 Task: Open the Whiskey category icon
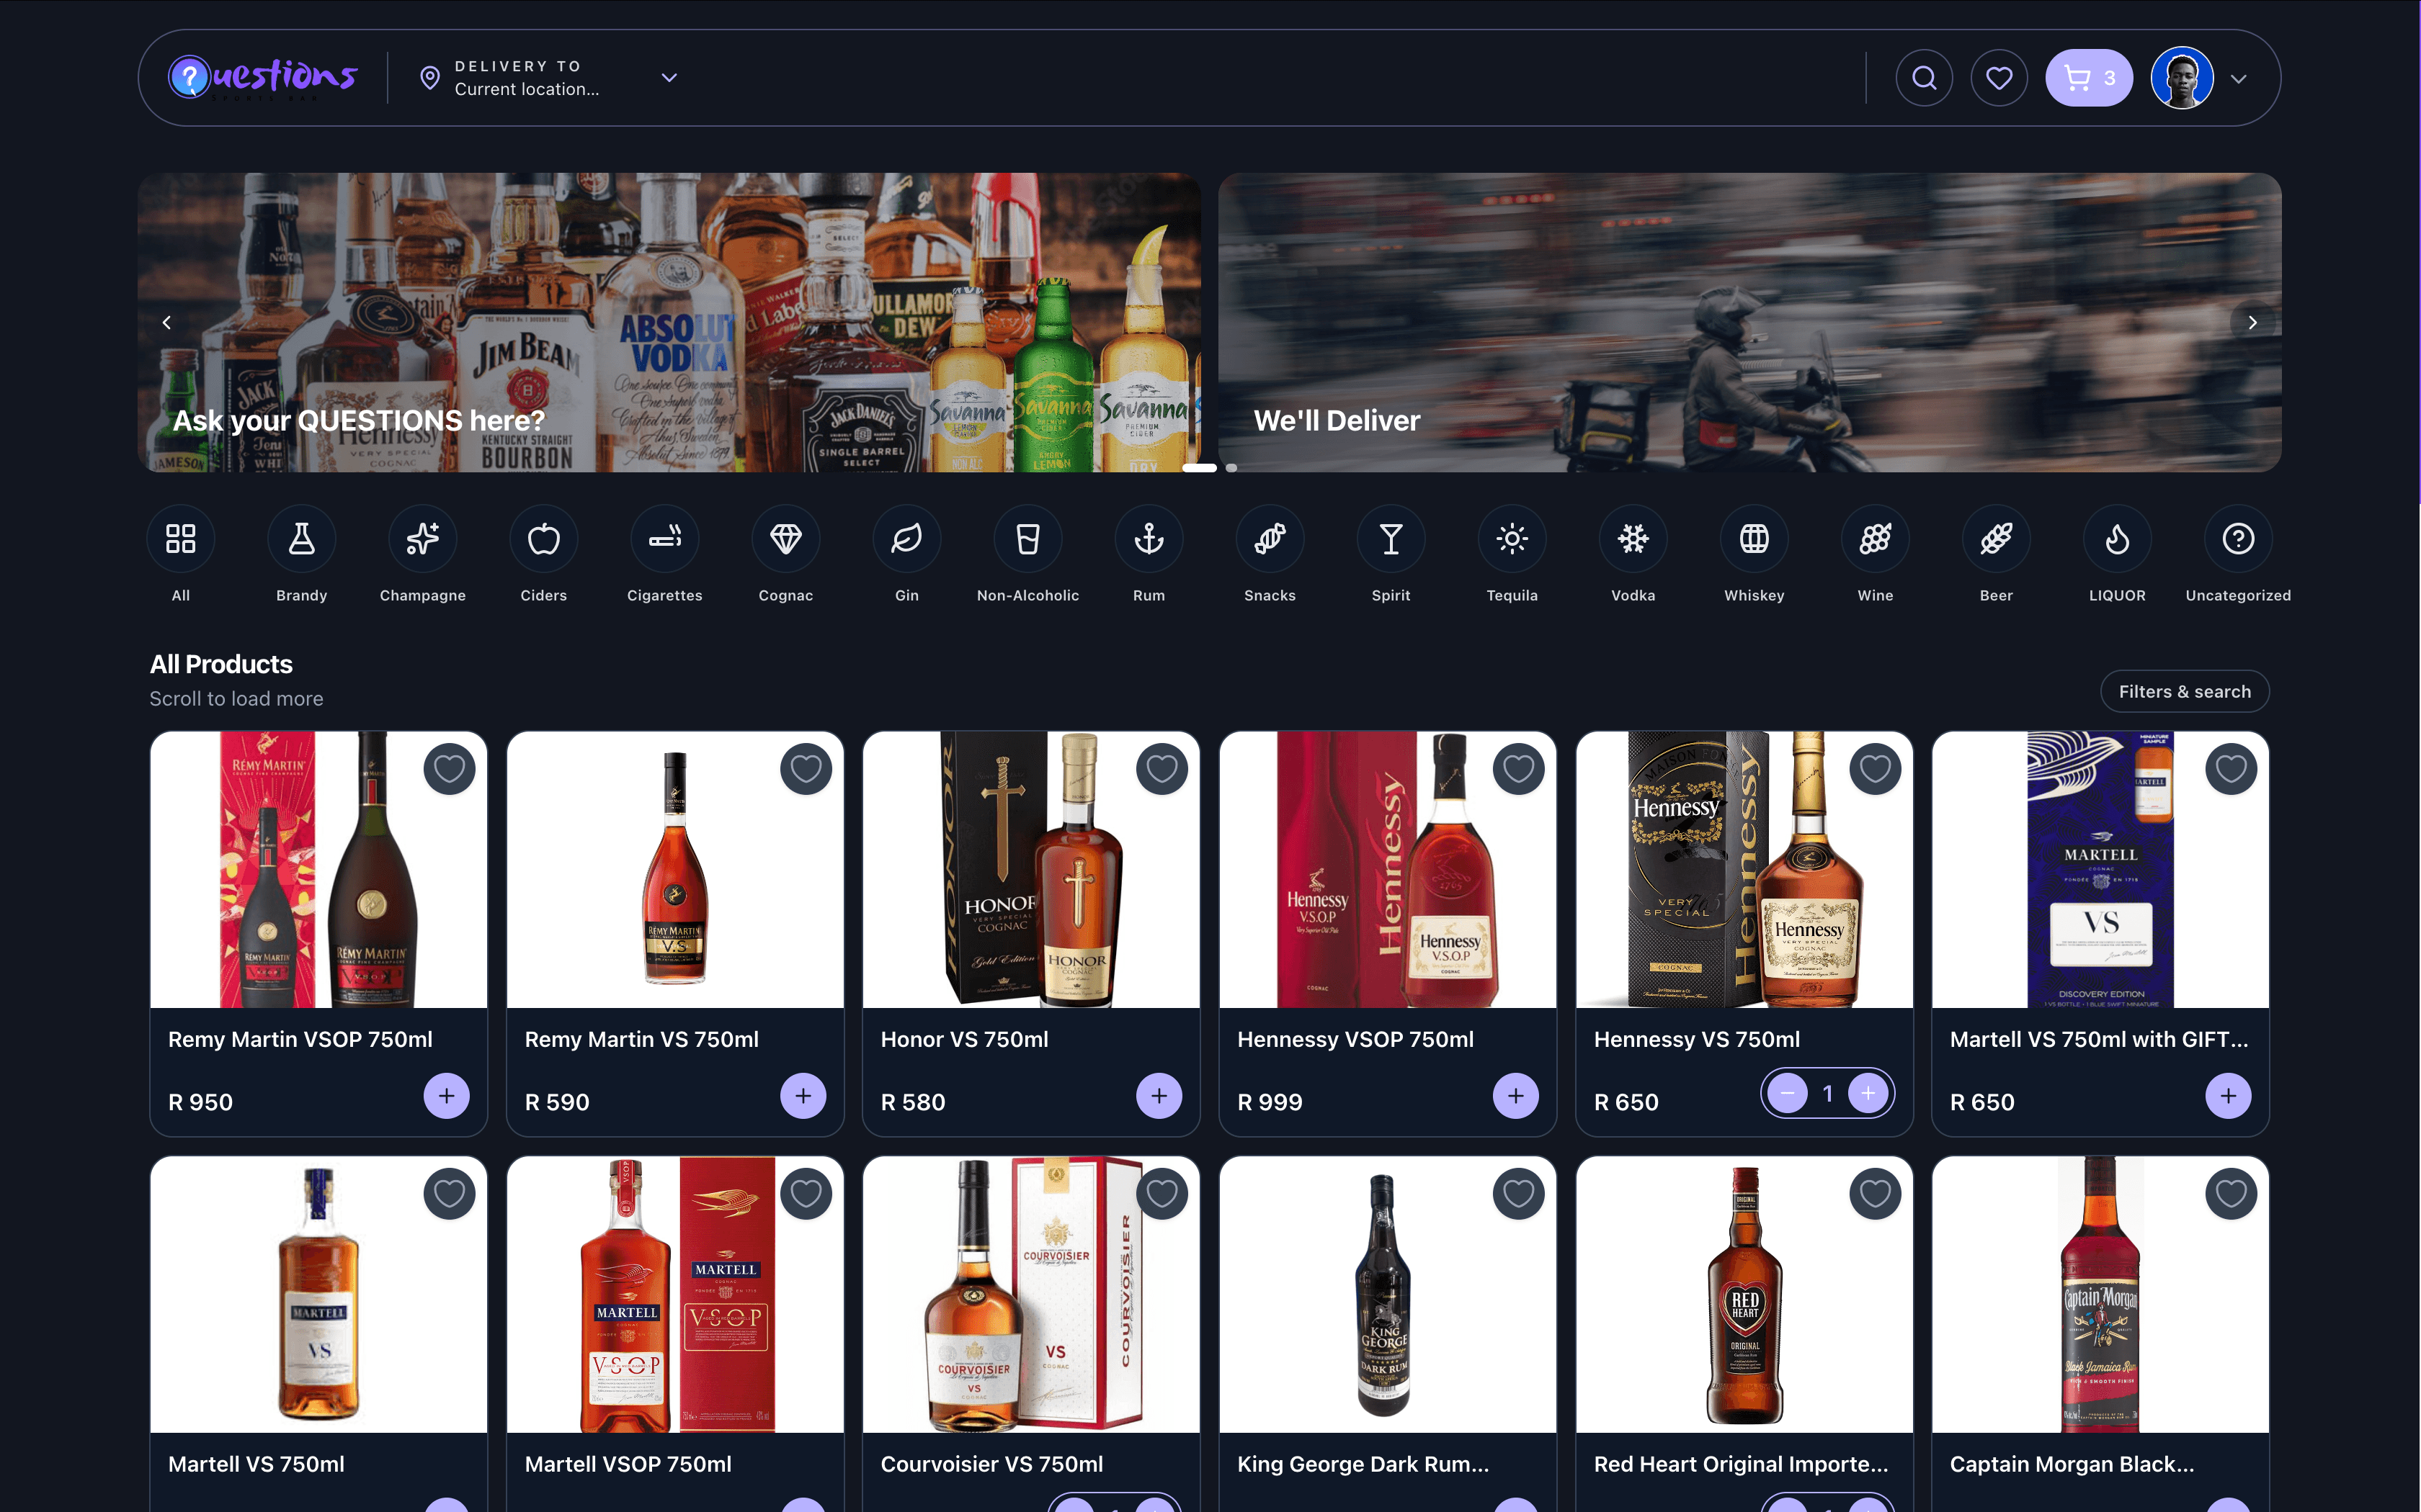pyautogui.click(x=1755, y=539)
